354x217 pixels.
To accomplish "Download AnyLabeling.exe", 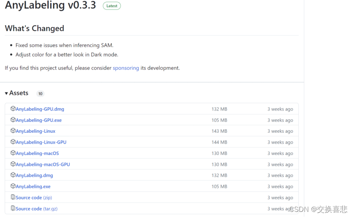I will pos(33,186).
